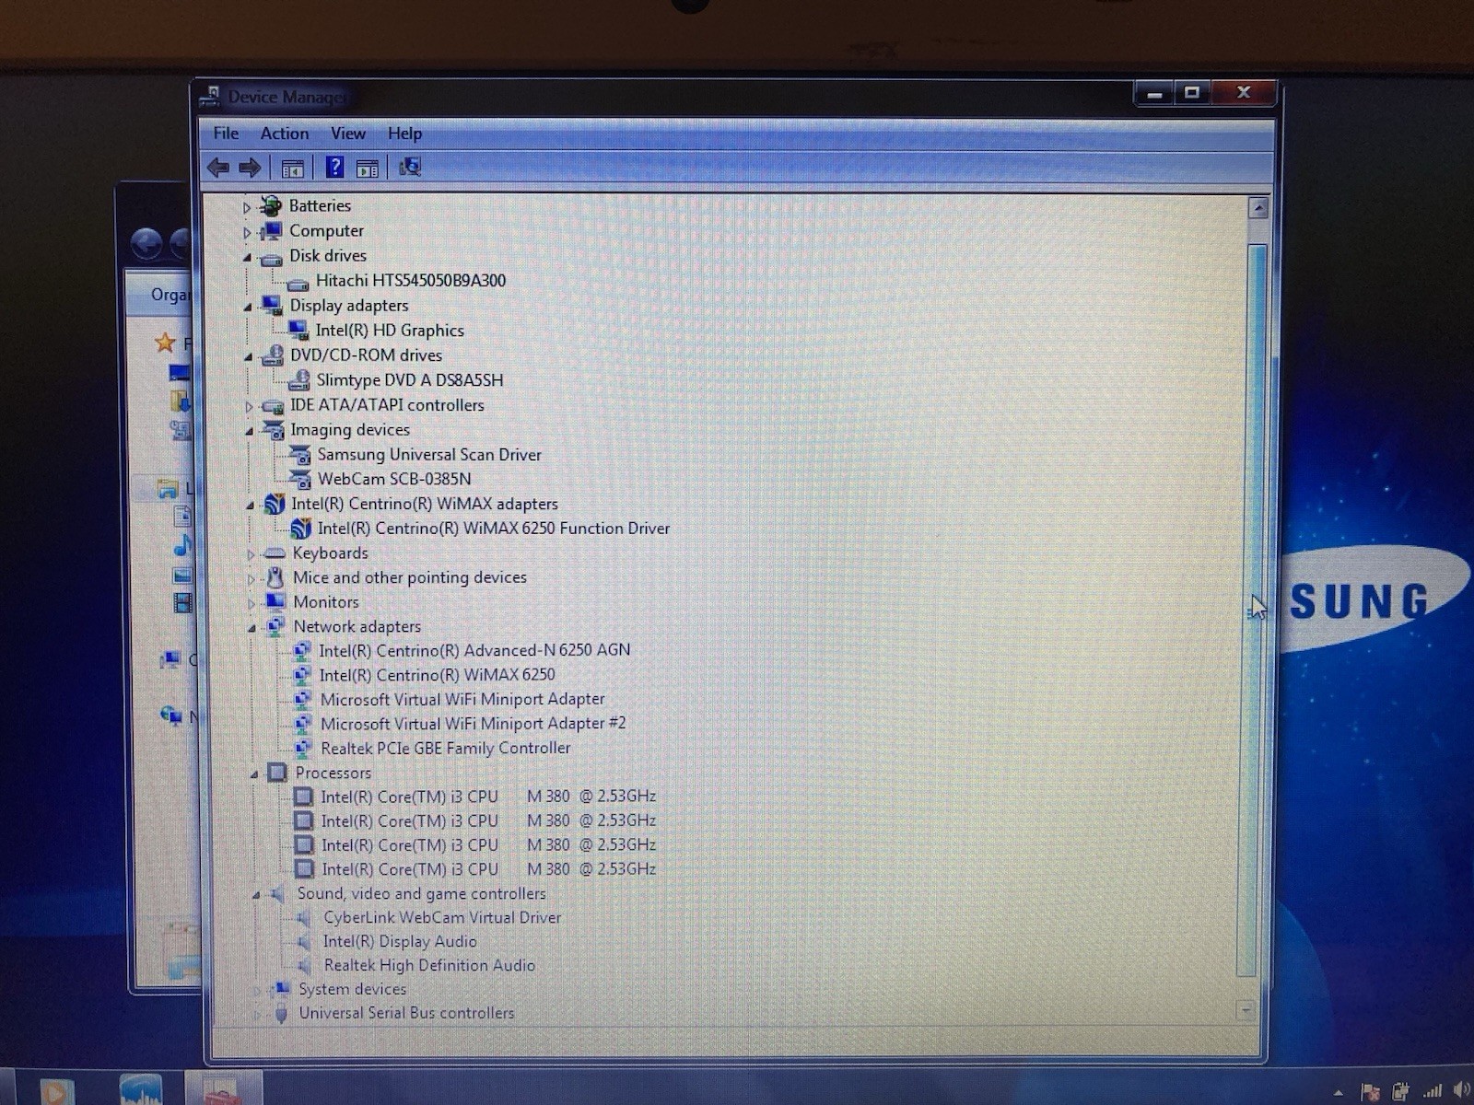Click the Forward arrow toolbar icon

249,168
